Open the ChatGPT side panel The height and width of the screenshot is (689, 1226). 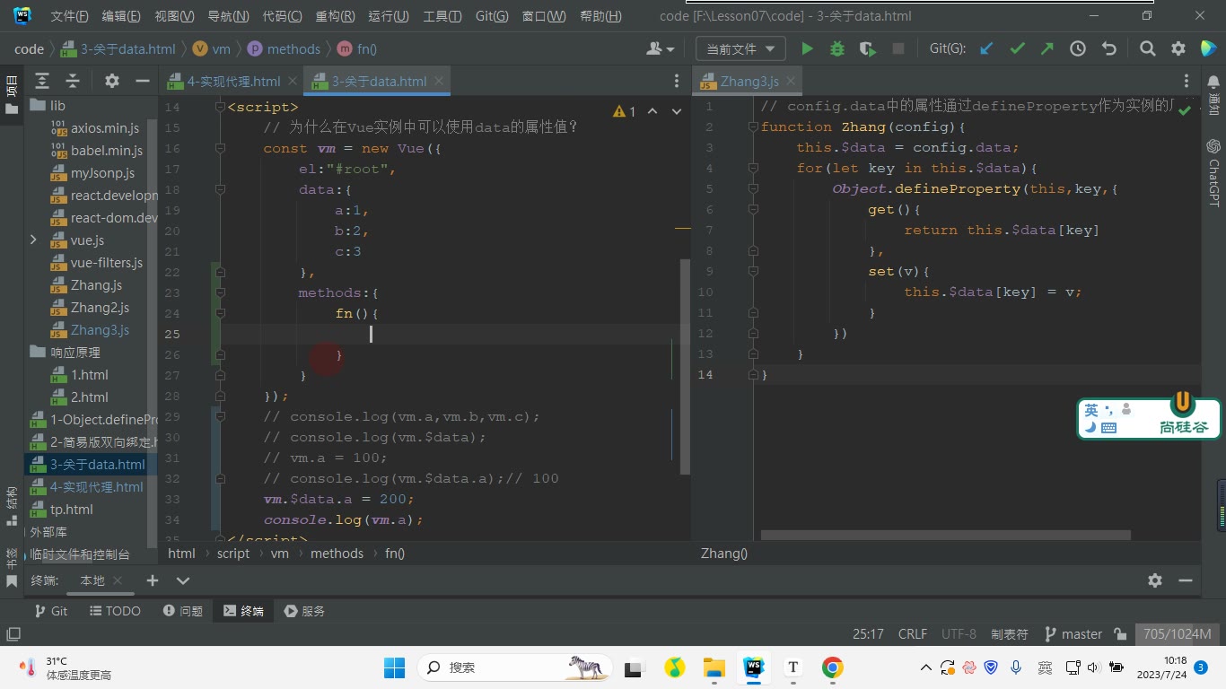1213,174
